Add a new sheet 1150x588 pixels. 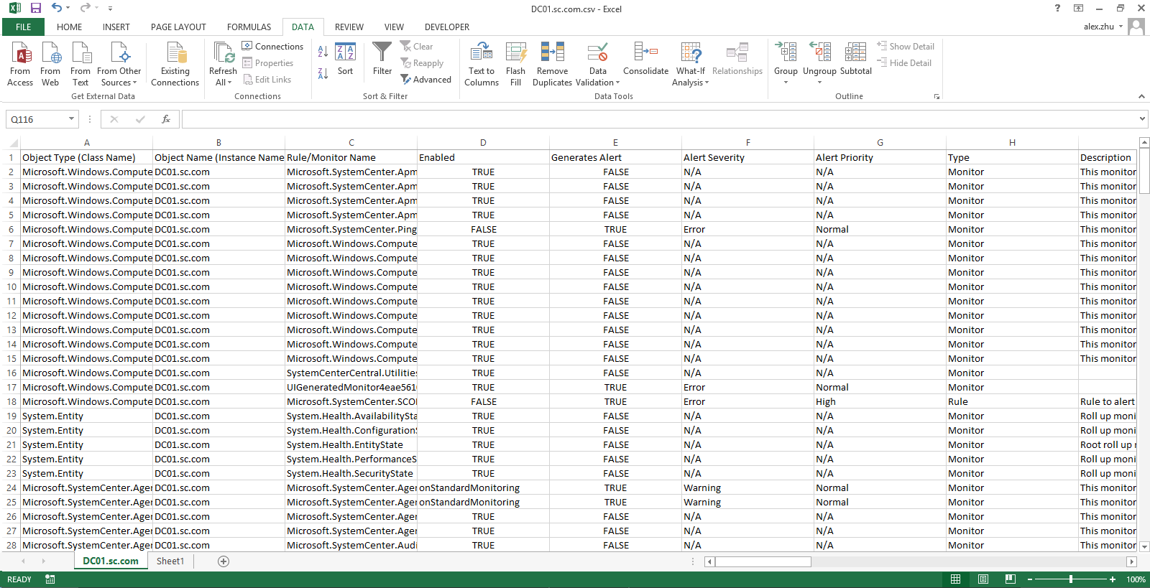224,561
